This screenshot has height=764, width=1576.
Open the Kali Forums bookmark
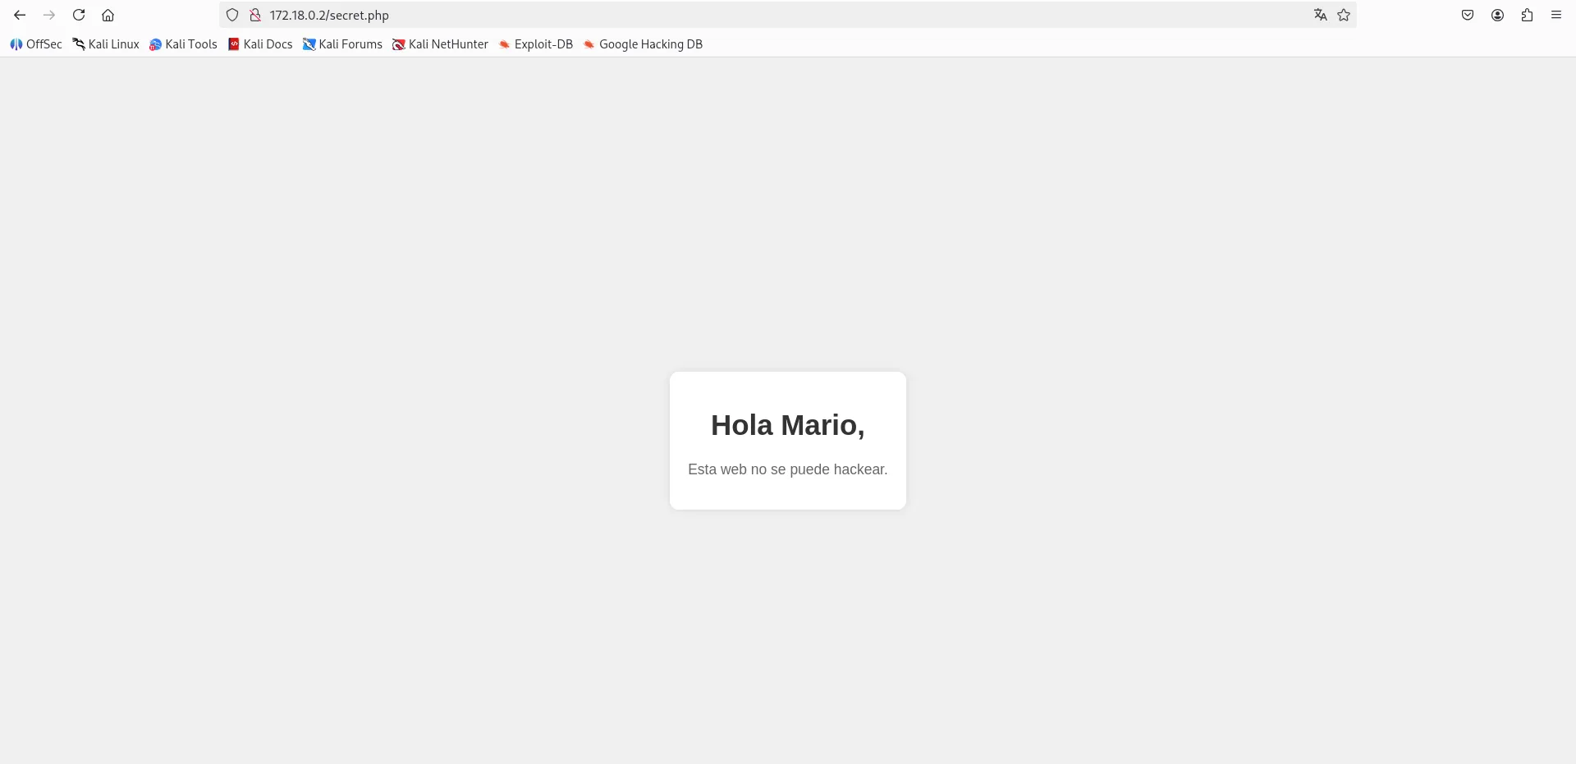[x=342, y=44]
